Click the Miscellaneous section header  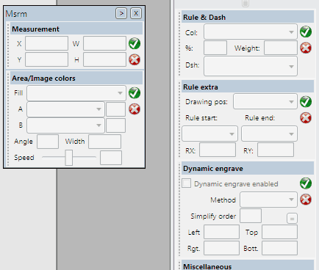coord(248,266)
